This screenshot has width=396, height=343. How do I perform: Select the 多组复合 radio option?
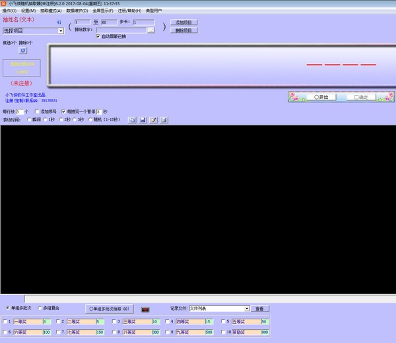[x=40, y=308]
